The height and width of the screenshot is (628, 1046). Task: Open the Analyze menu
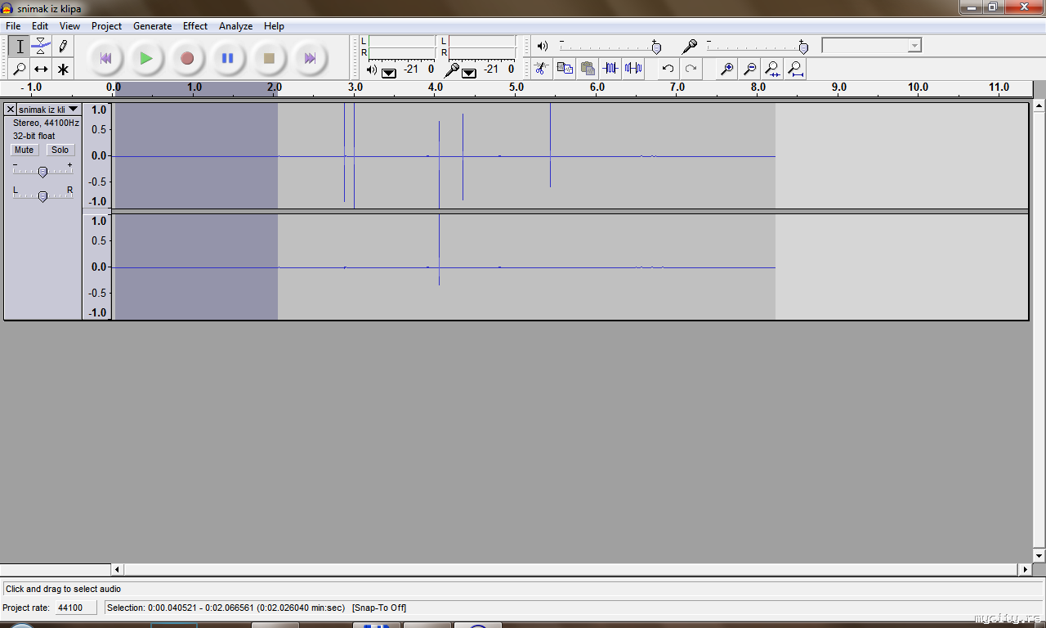point(235,26)
